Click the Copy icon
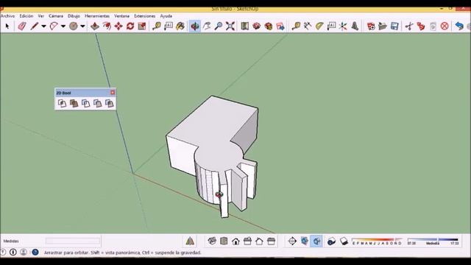This screenshot has width=471, height=265. coord(421,26)
